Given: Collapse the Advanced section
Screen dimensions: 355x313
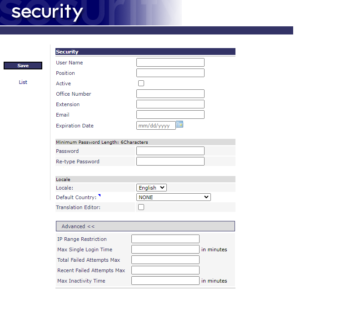Looking at the screenshot, I should tap(78, 226).
